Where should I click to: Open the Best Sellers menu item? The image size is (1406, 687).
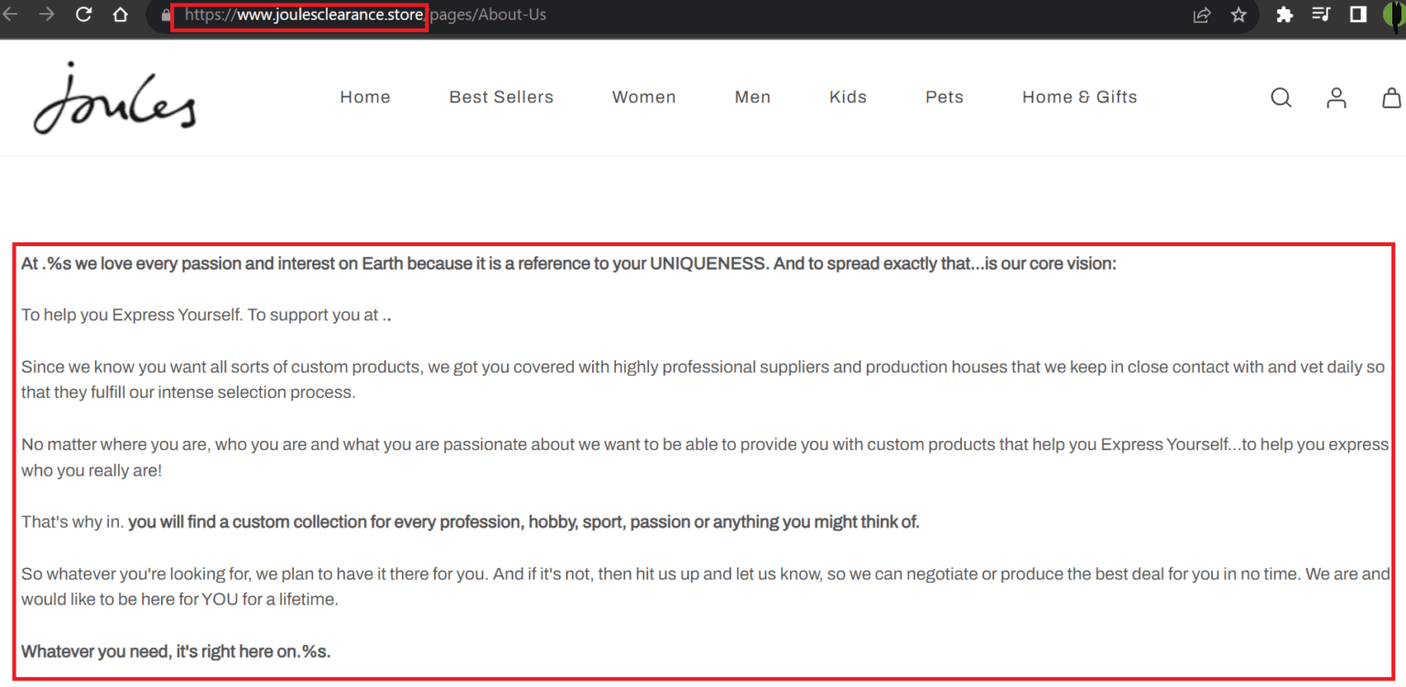pos(501,97)
